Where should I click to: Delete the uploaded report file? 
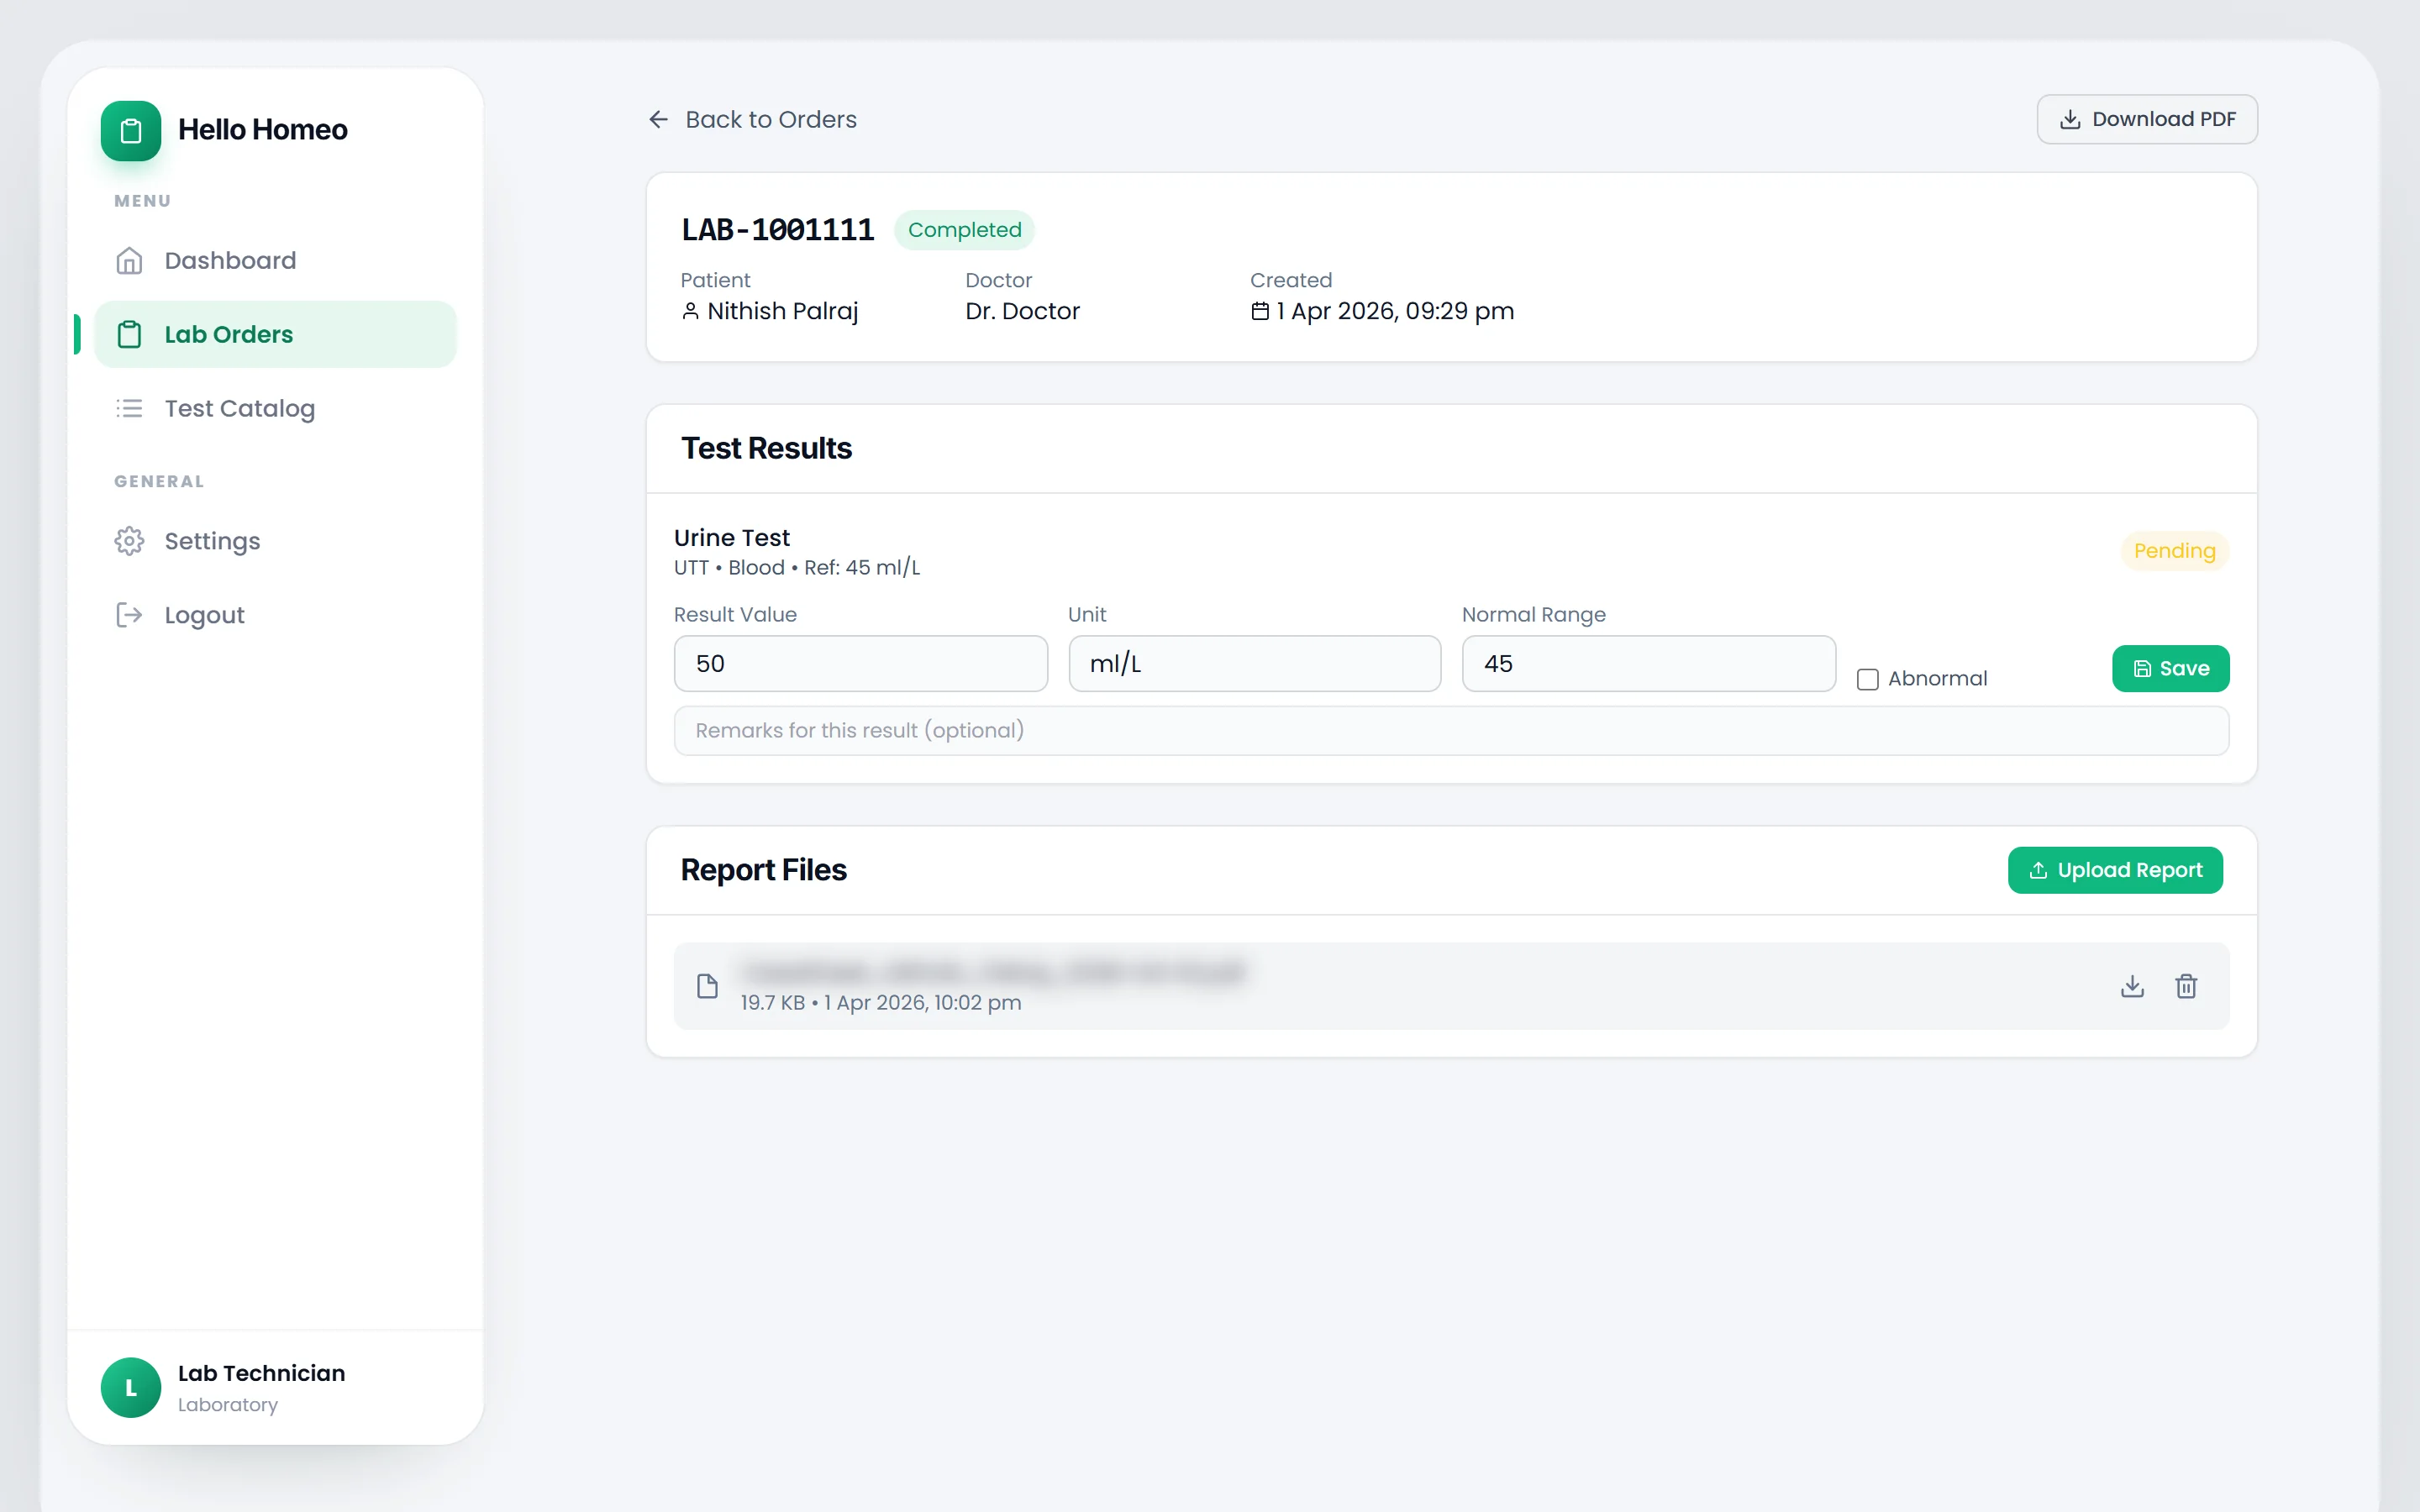click(2186, 986)
